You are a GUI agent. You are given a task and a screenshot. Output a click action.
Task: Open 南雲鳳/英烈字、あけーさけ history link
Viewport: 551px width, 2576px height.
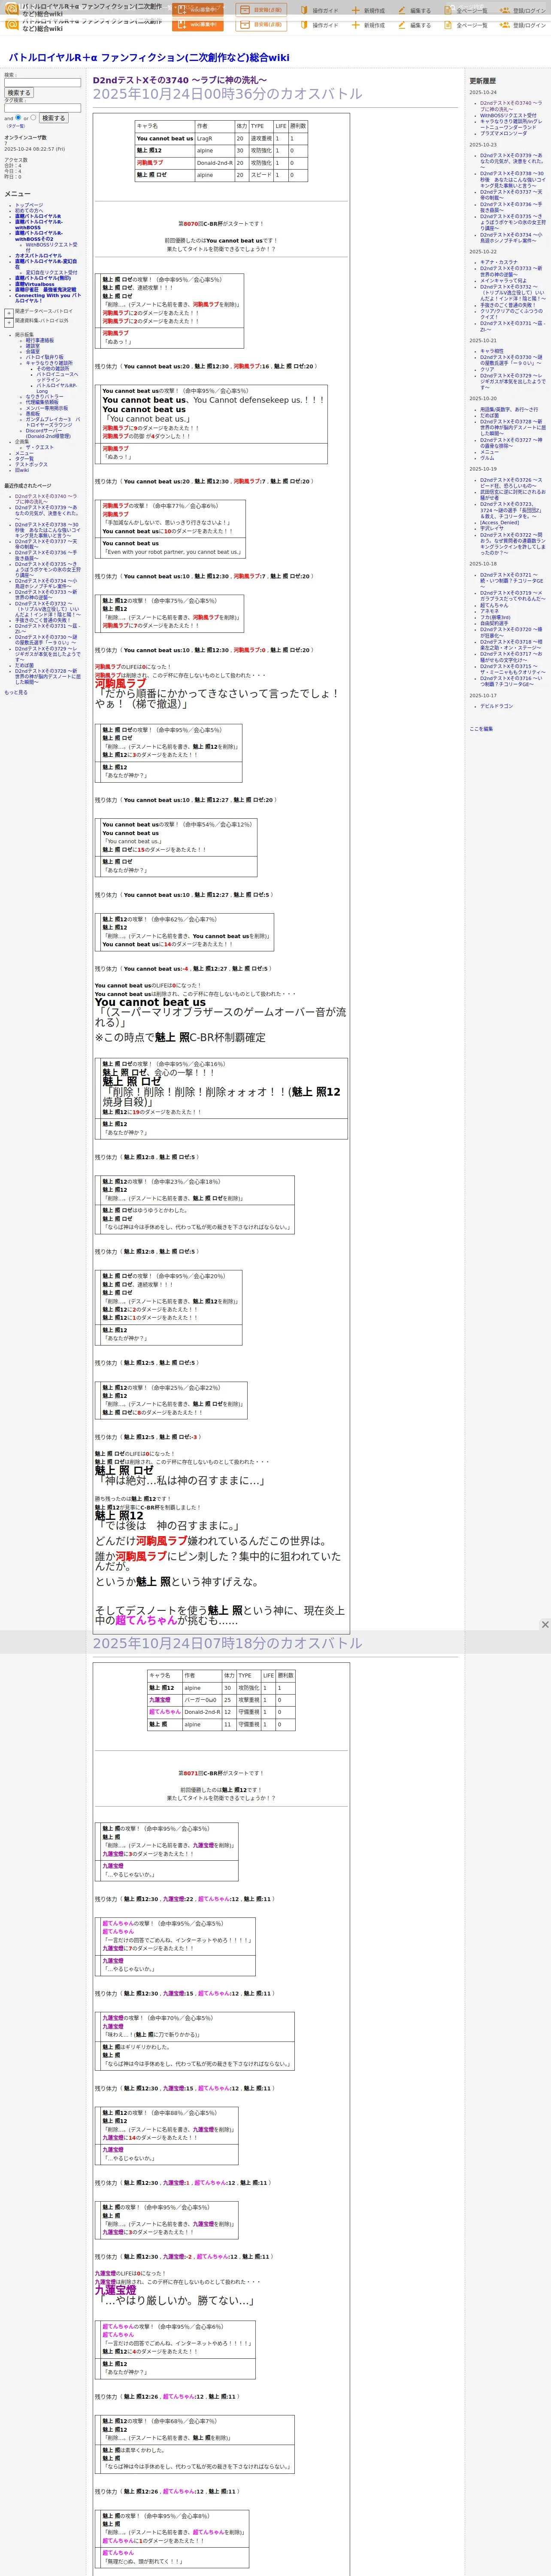point(509,409)
